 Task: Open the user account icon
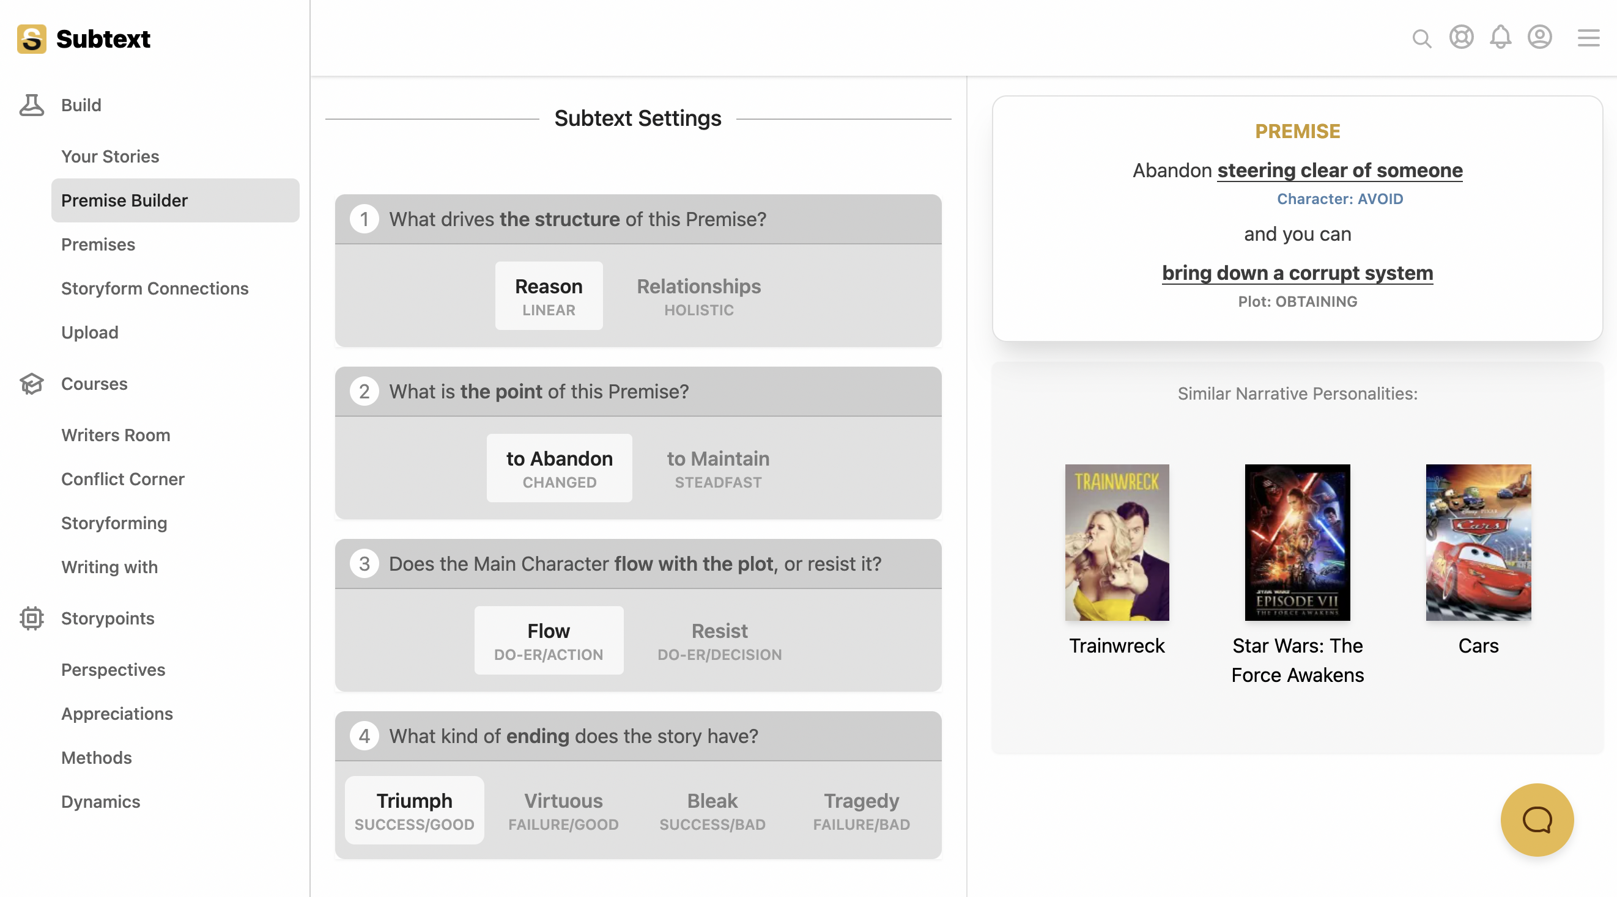(x=1540, y=37)
